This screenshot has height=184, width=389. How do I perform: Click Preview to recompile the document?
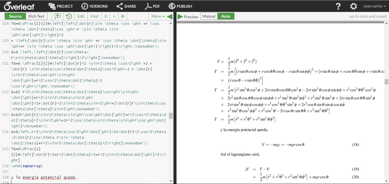(x=188, y=16)
